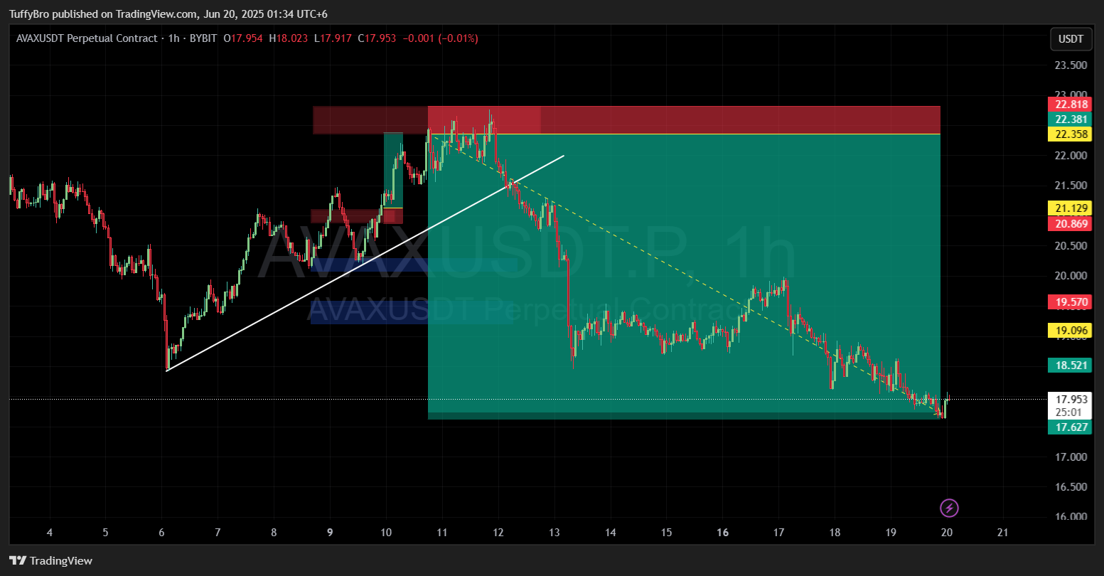Click the close price value C17.953

[376, 38]
